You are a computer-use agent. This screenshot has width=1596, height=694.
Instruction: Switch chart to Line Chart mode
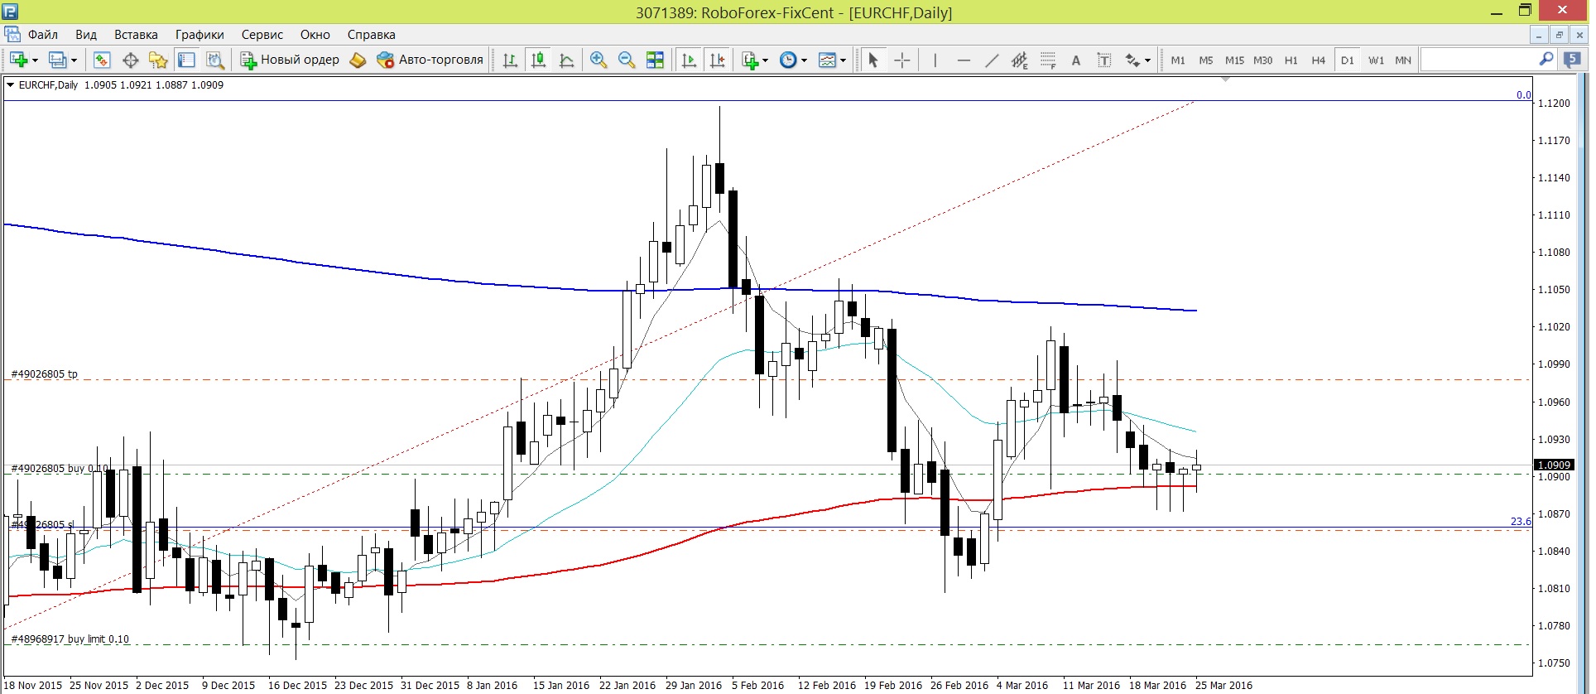pyautogui.click(x=567, y=60)
